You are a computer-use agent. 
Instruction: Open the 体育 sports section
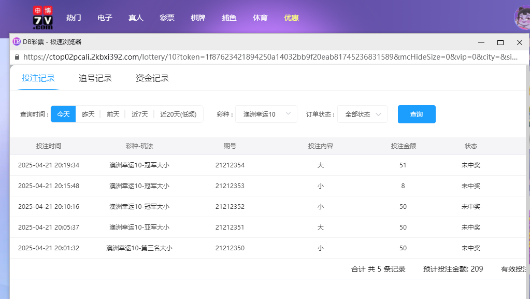[260, 17]
